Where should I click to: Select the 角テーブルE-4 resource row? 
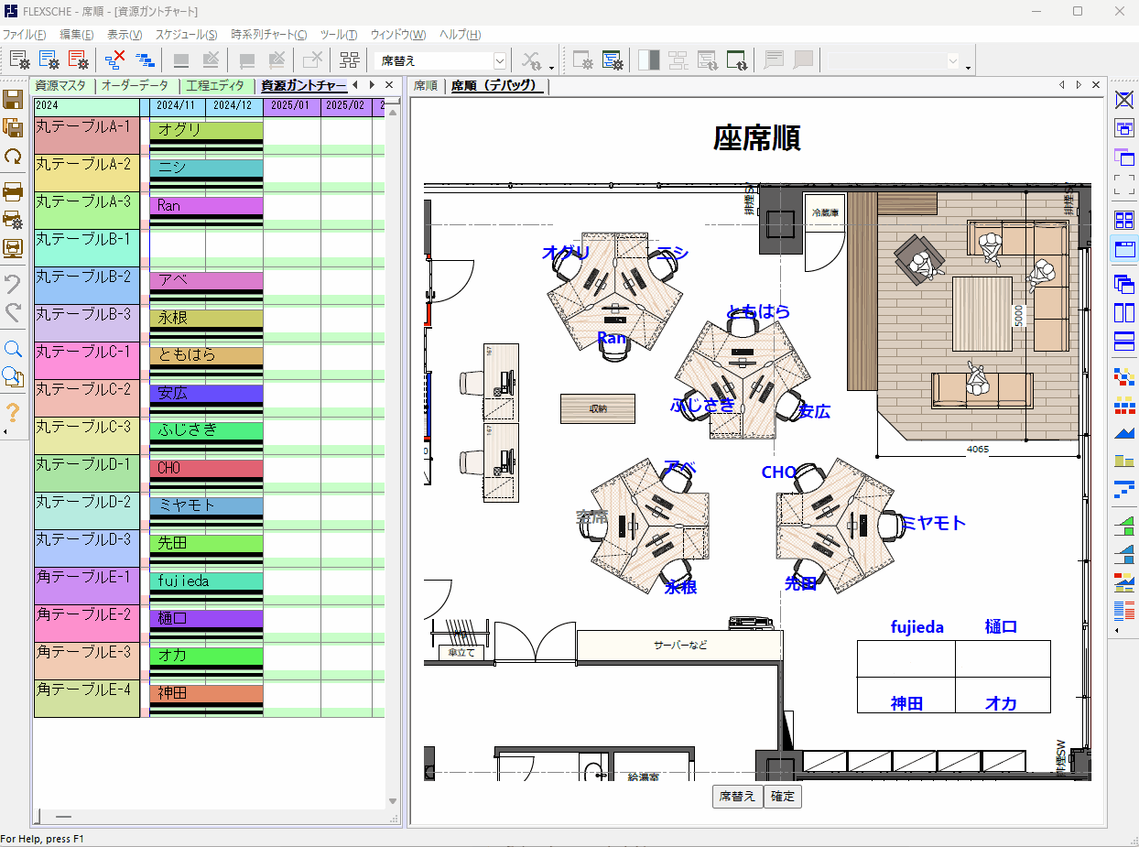coord(86,699)
